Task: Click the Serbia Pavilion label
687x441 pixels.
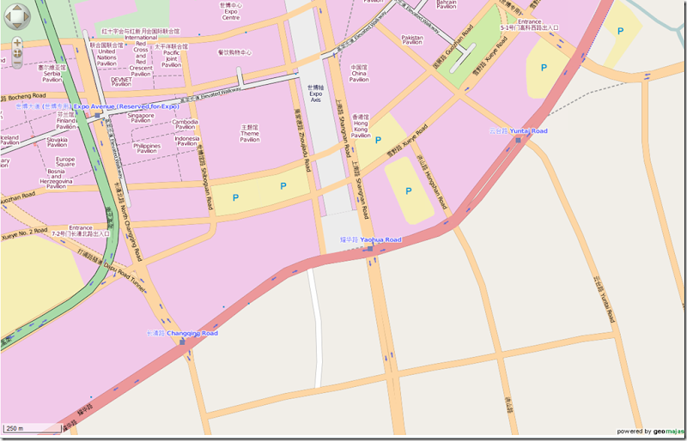Action: tap(52, 74)
